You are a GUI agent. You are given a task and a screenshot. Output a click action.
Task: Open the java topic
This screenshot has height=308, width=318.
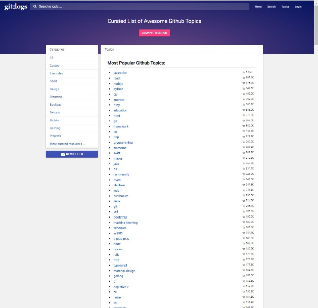pyautogui.click(x=116, y=164)
